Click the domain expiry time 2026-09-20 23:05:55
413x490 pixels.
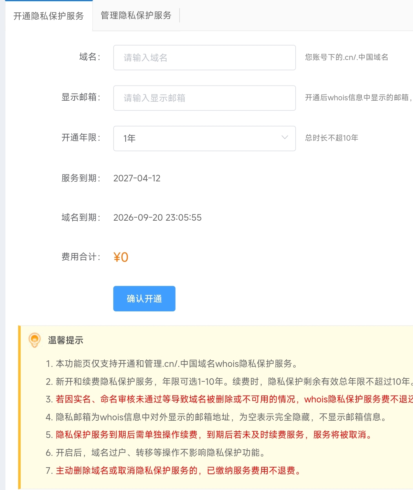(157, 218)
